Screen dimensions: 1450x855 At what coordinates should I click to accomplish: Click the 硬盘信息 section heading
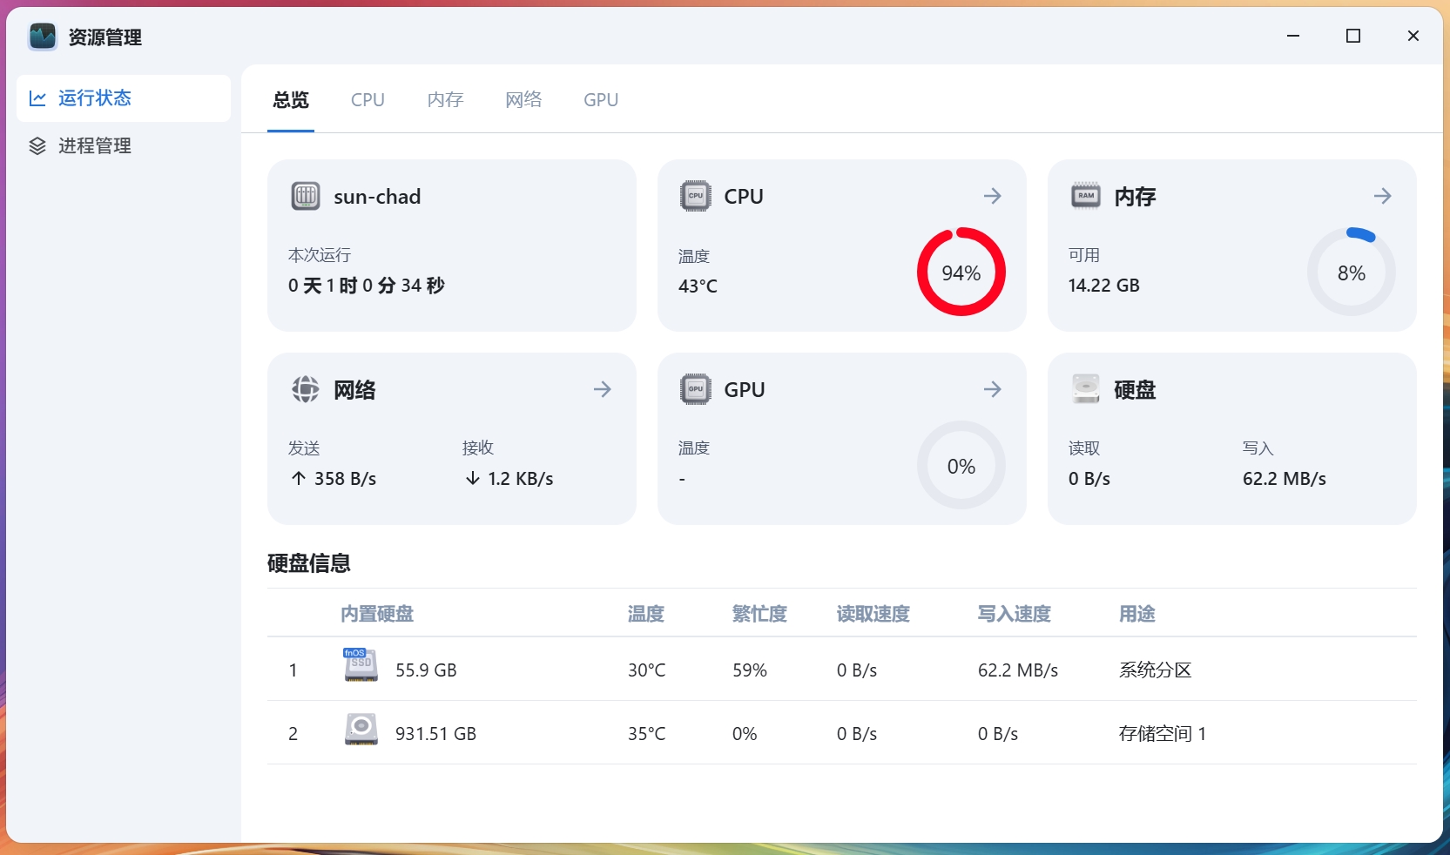tap(309, 563)
